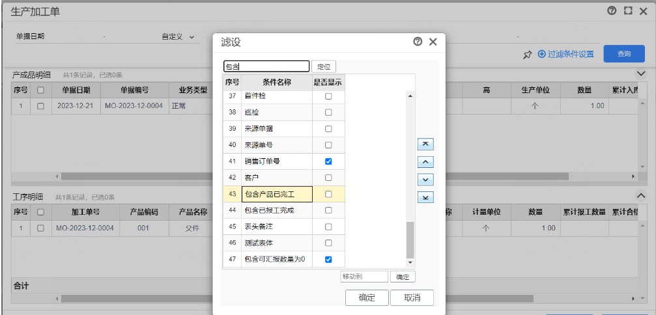
Task: Select the 销售订单号 condition row
Action: [284, 161]
